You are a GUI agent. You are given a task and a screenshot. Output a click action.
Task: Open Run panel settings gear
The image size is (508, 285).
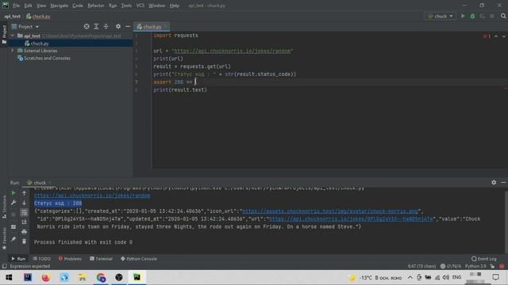pyautogui.click(x=494, y=183)
